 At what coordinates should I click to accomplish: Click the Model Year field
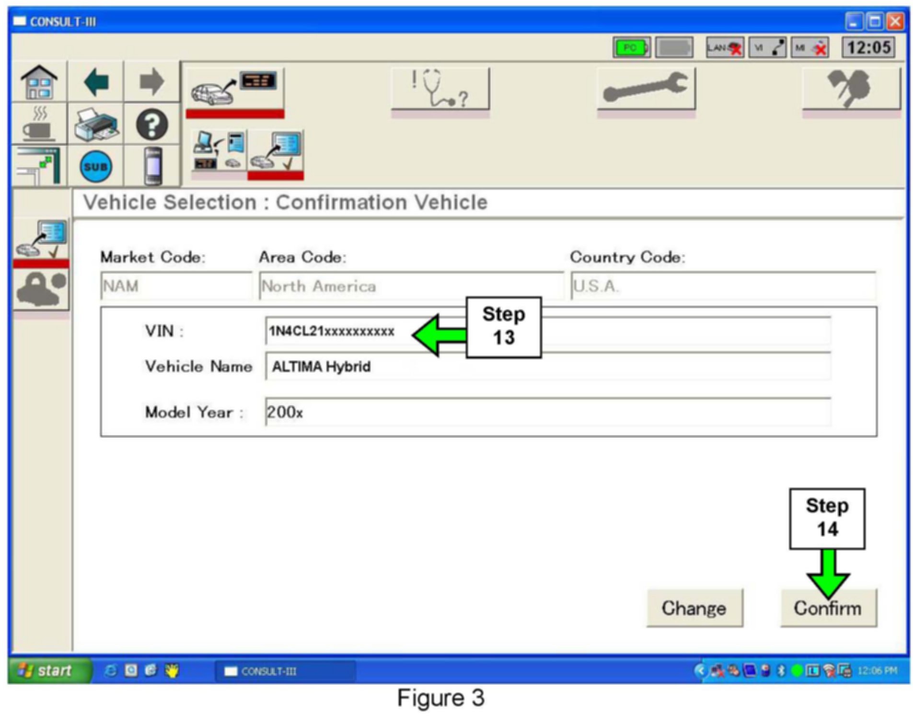[547, 412]
